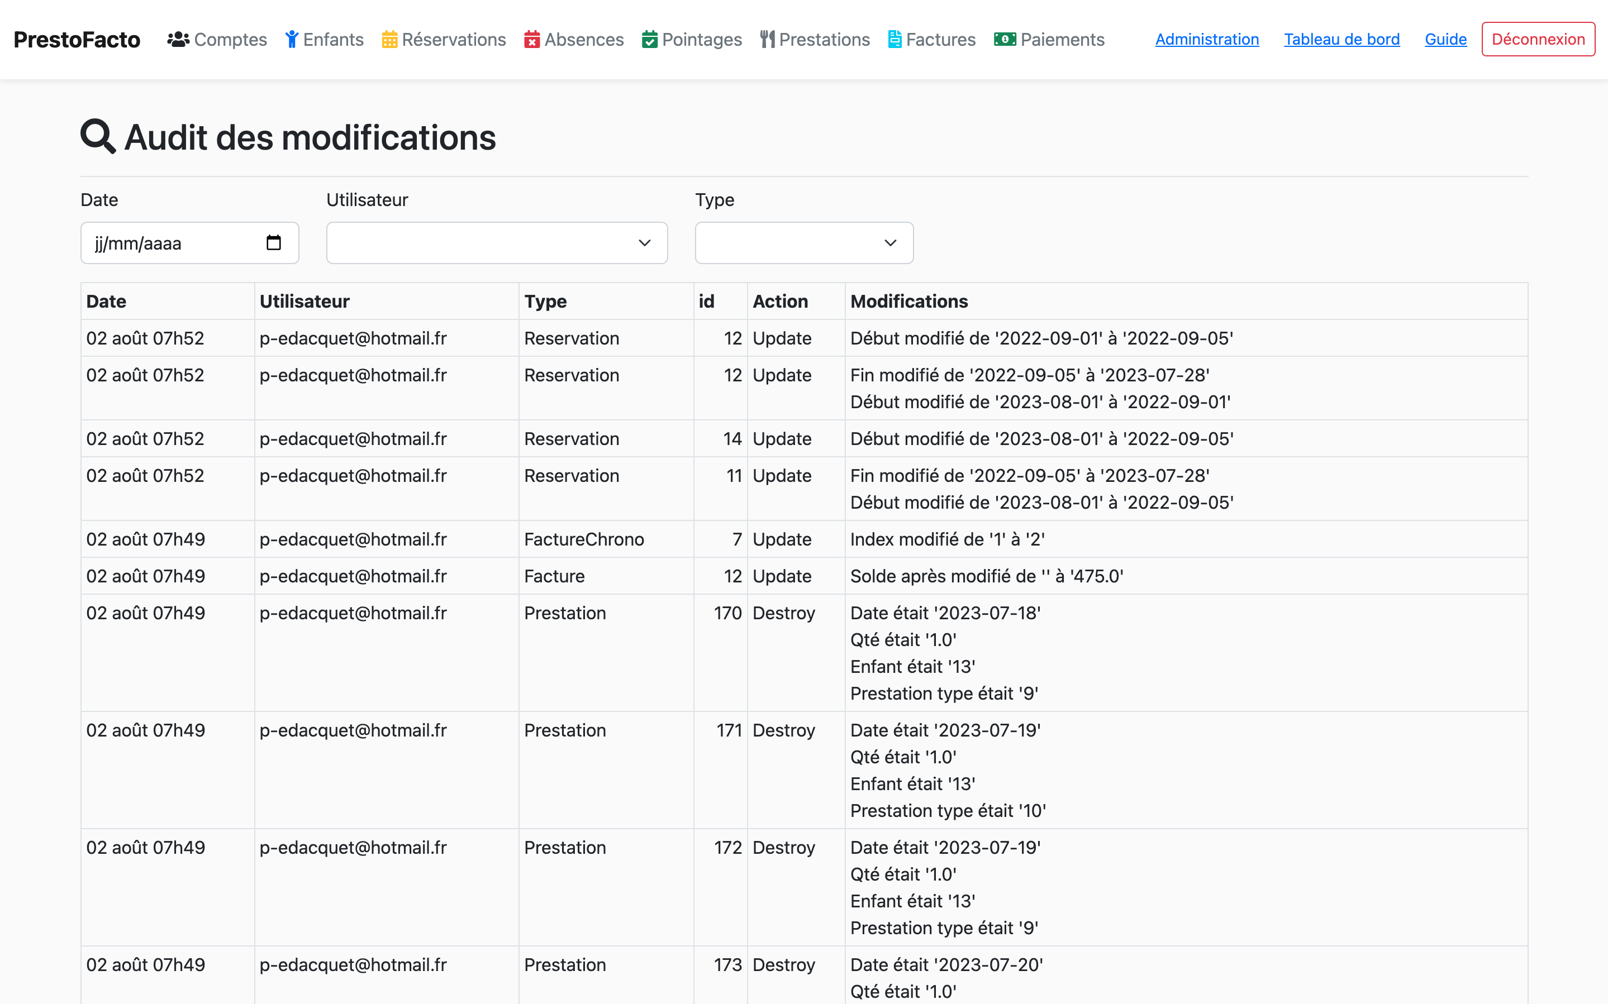Screen dimensions: 1608x1004
Task: Click the Comptes users icon
Action: pos(178,40)
